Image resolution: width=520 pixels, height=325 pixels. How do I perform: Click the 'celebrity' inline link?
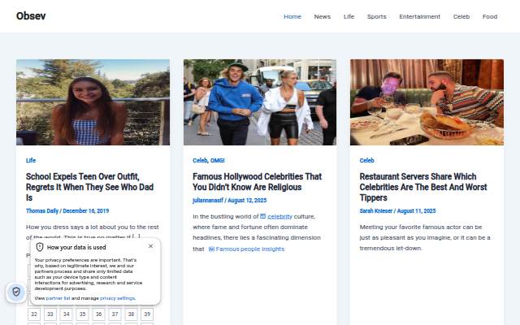(x=279, y=217)
